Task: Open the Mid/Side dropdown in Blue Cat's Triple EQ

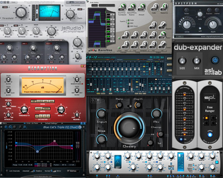Action: (73, 171)
